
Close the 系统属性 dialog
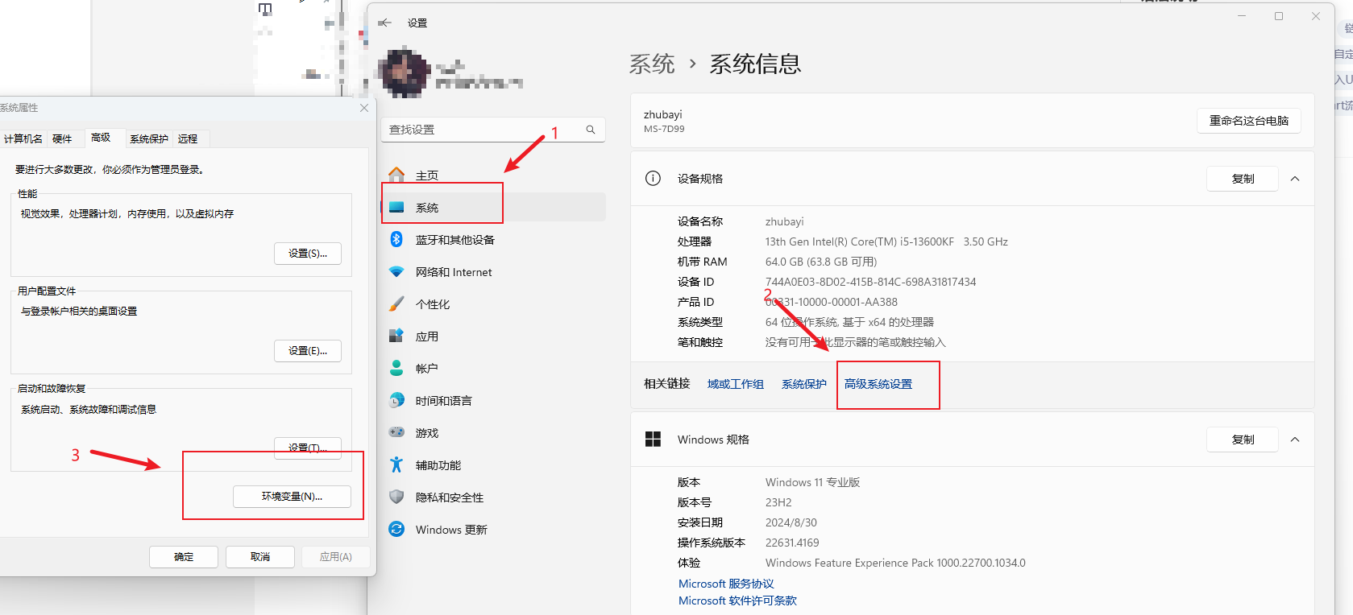pos(364,108)
